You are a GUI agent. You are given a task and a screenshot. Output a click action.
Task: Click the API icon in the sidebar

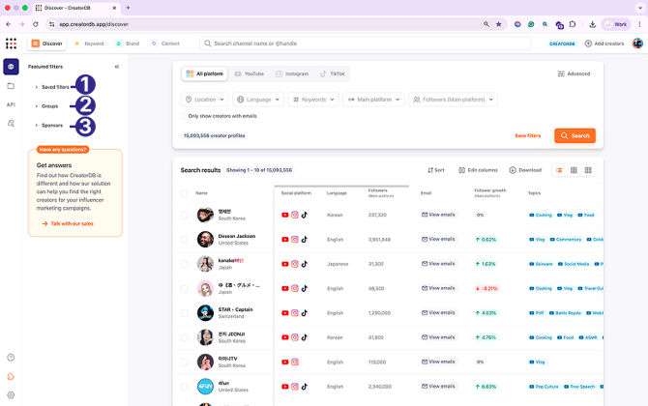click(11, 104)
